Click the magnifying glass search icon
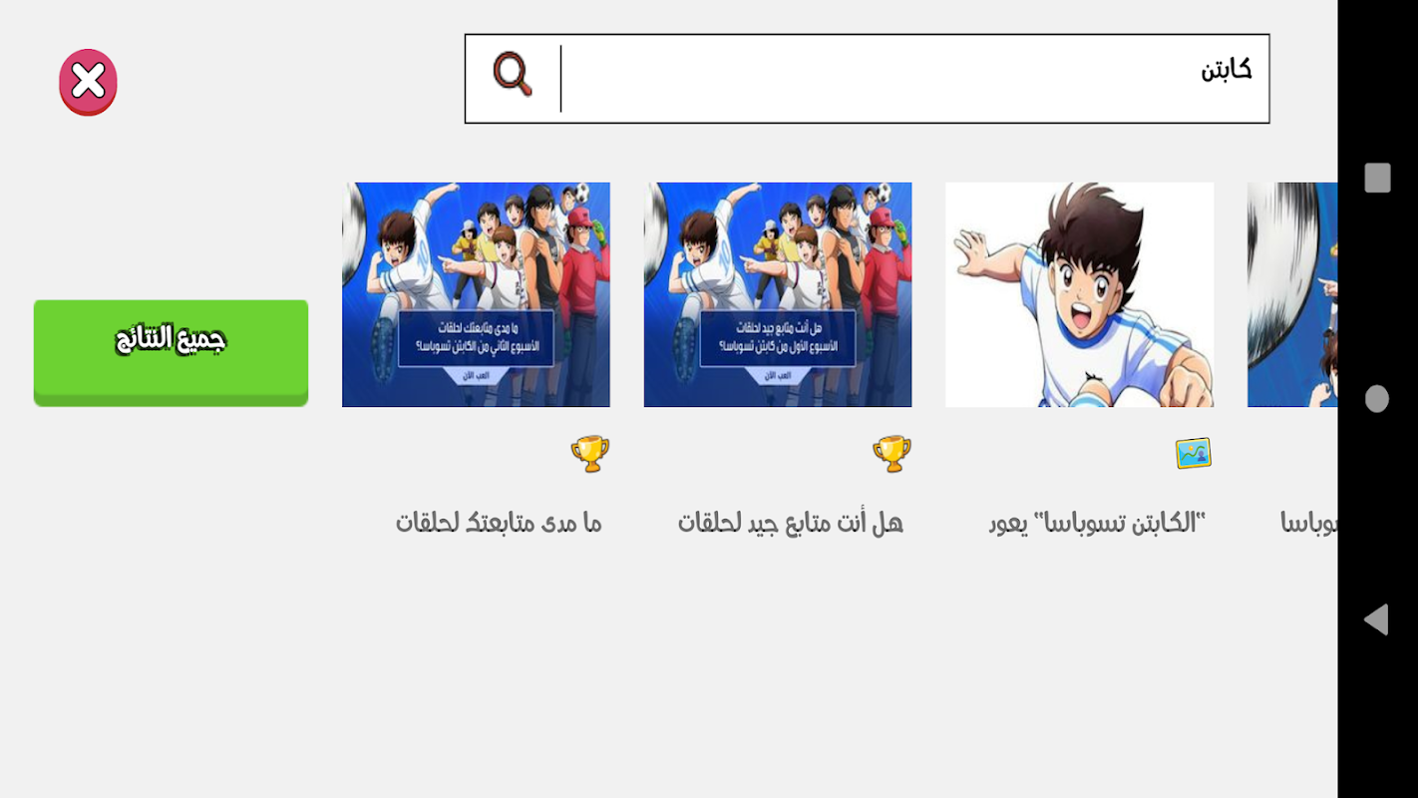The height and width of the screenshot is (798, 1418). click(513, 74)
